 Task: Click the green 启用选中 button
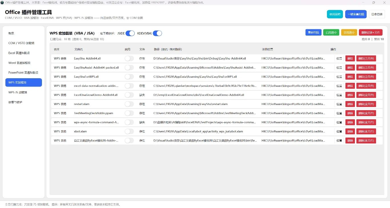point(331,32)
